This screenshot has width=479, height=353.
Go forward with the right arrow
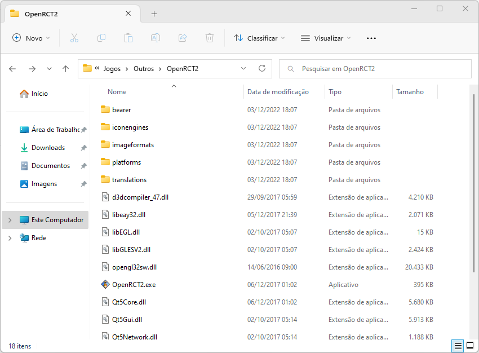click(x=32, y=69)
